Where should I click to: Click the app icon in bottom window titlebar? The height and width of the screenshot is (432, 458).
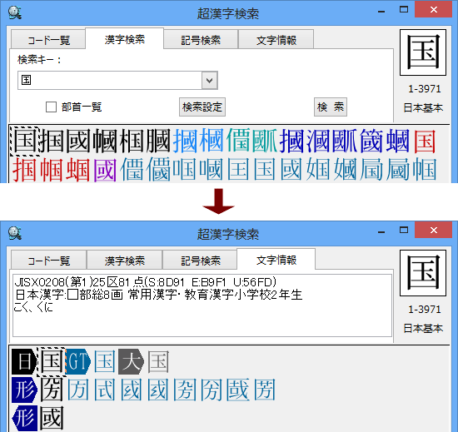(x=15, y=233)
